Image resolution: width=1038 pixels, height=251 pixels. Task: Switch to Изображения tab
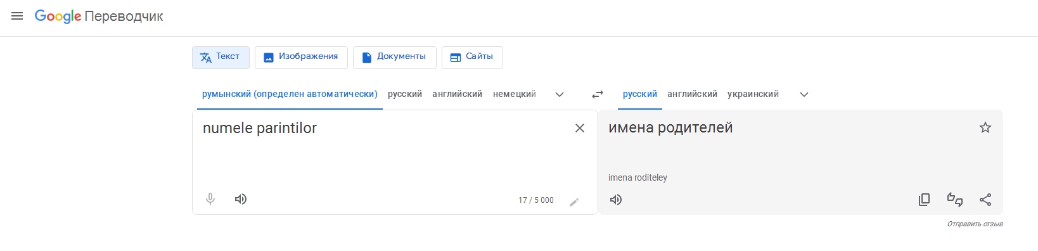click(301, 57)
